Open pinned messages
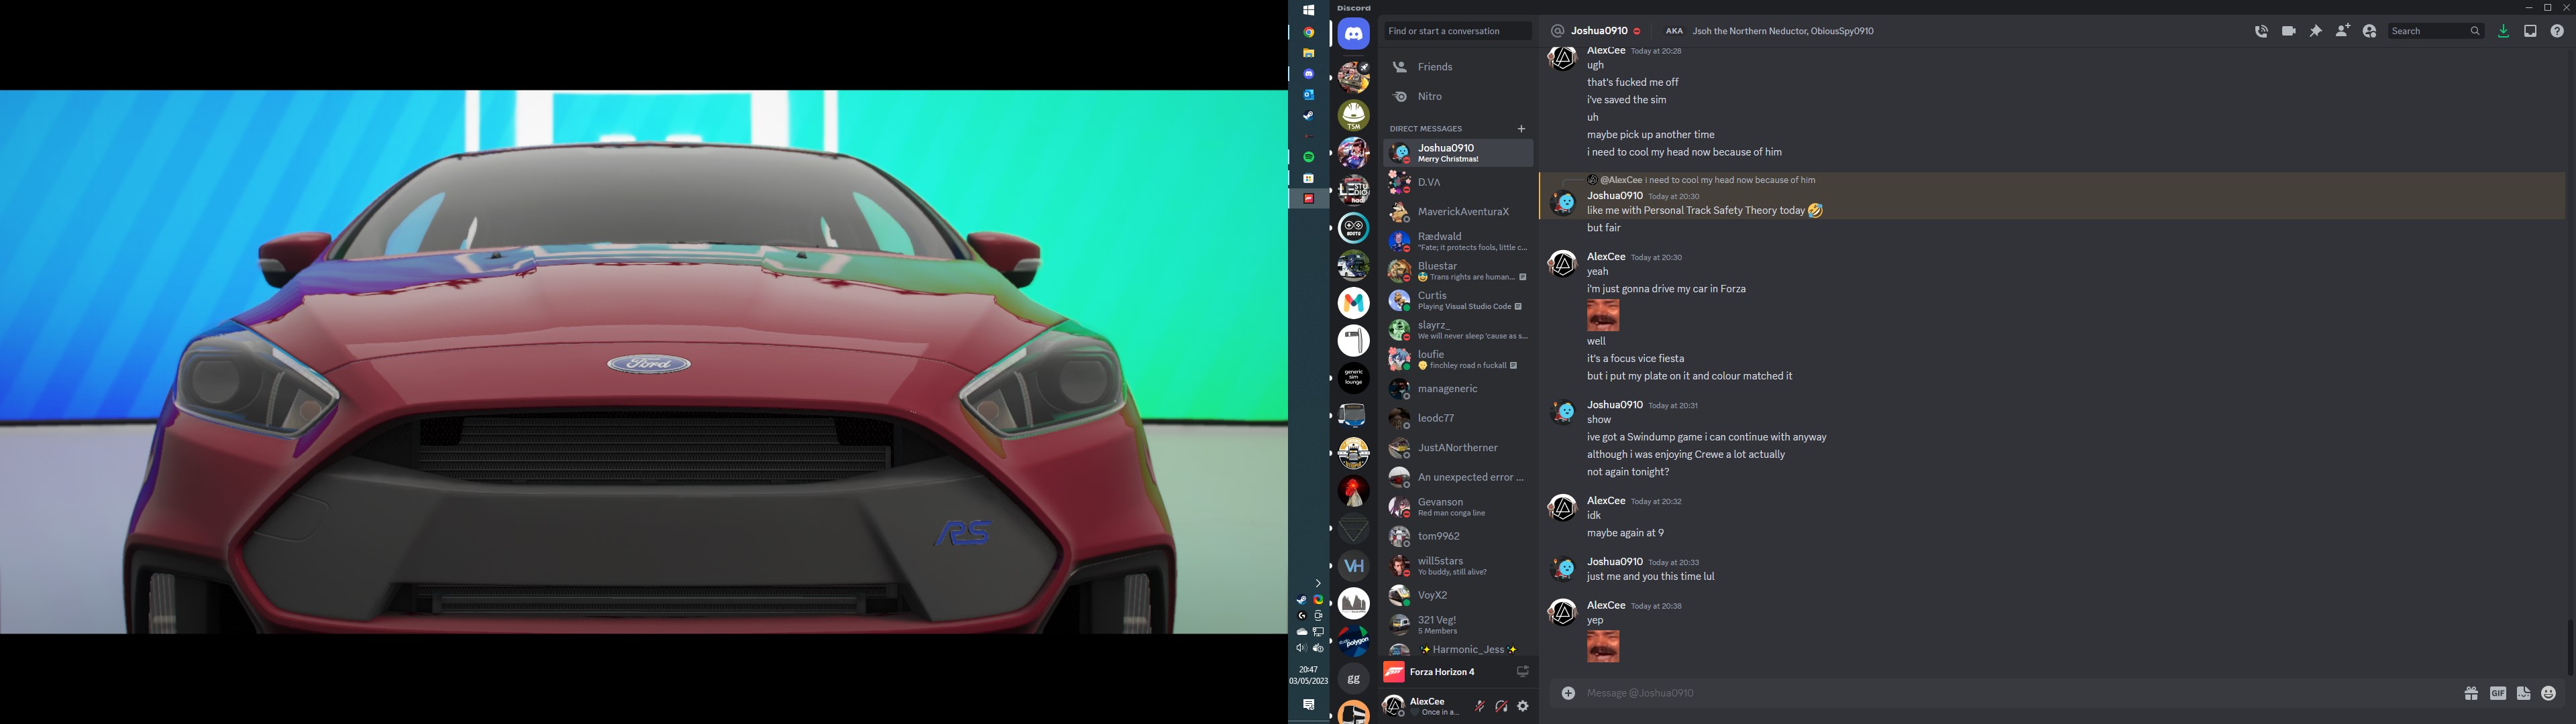Viewport: 2576px width, 724px height. [2315, 32]
